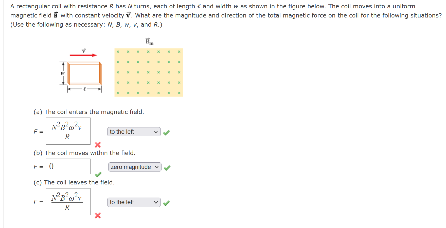Viewport: 446px width, 228px height.
Task: Click the green checkmark beside zero magnitude dropdown
Action: click(167, 168)
